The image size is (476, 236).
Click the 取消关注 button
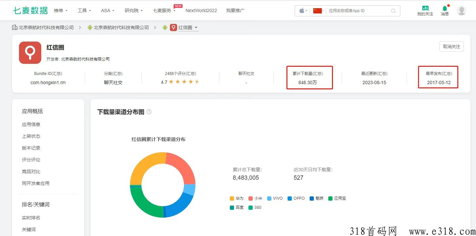click(x=451, y=46)
